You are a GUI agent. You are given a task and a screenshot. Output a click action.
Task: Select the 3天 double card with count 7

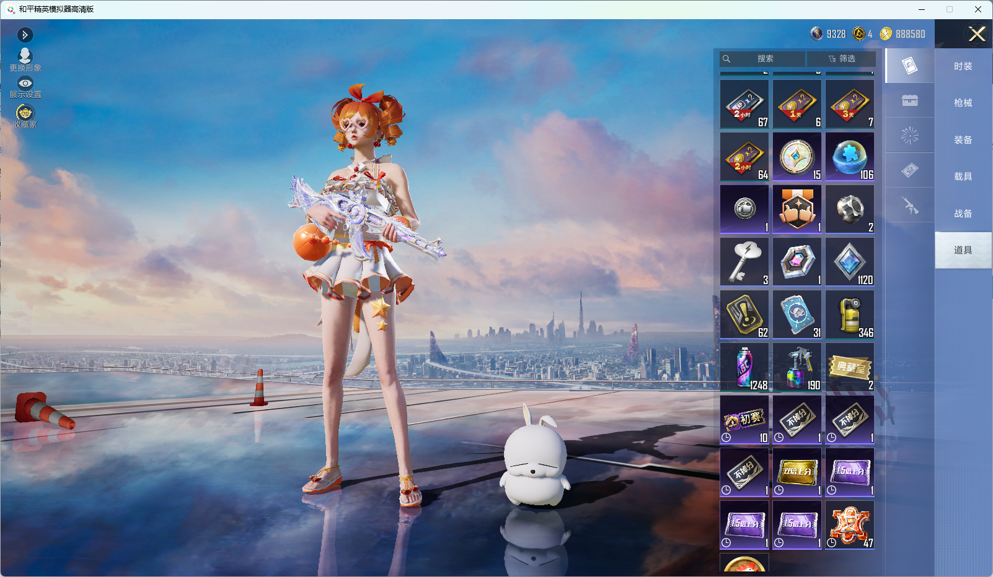[x=850, y=104]
